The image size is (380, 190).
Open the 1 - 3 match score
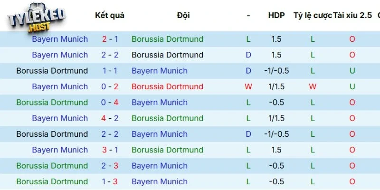coord(110,181)
